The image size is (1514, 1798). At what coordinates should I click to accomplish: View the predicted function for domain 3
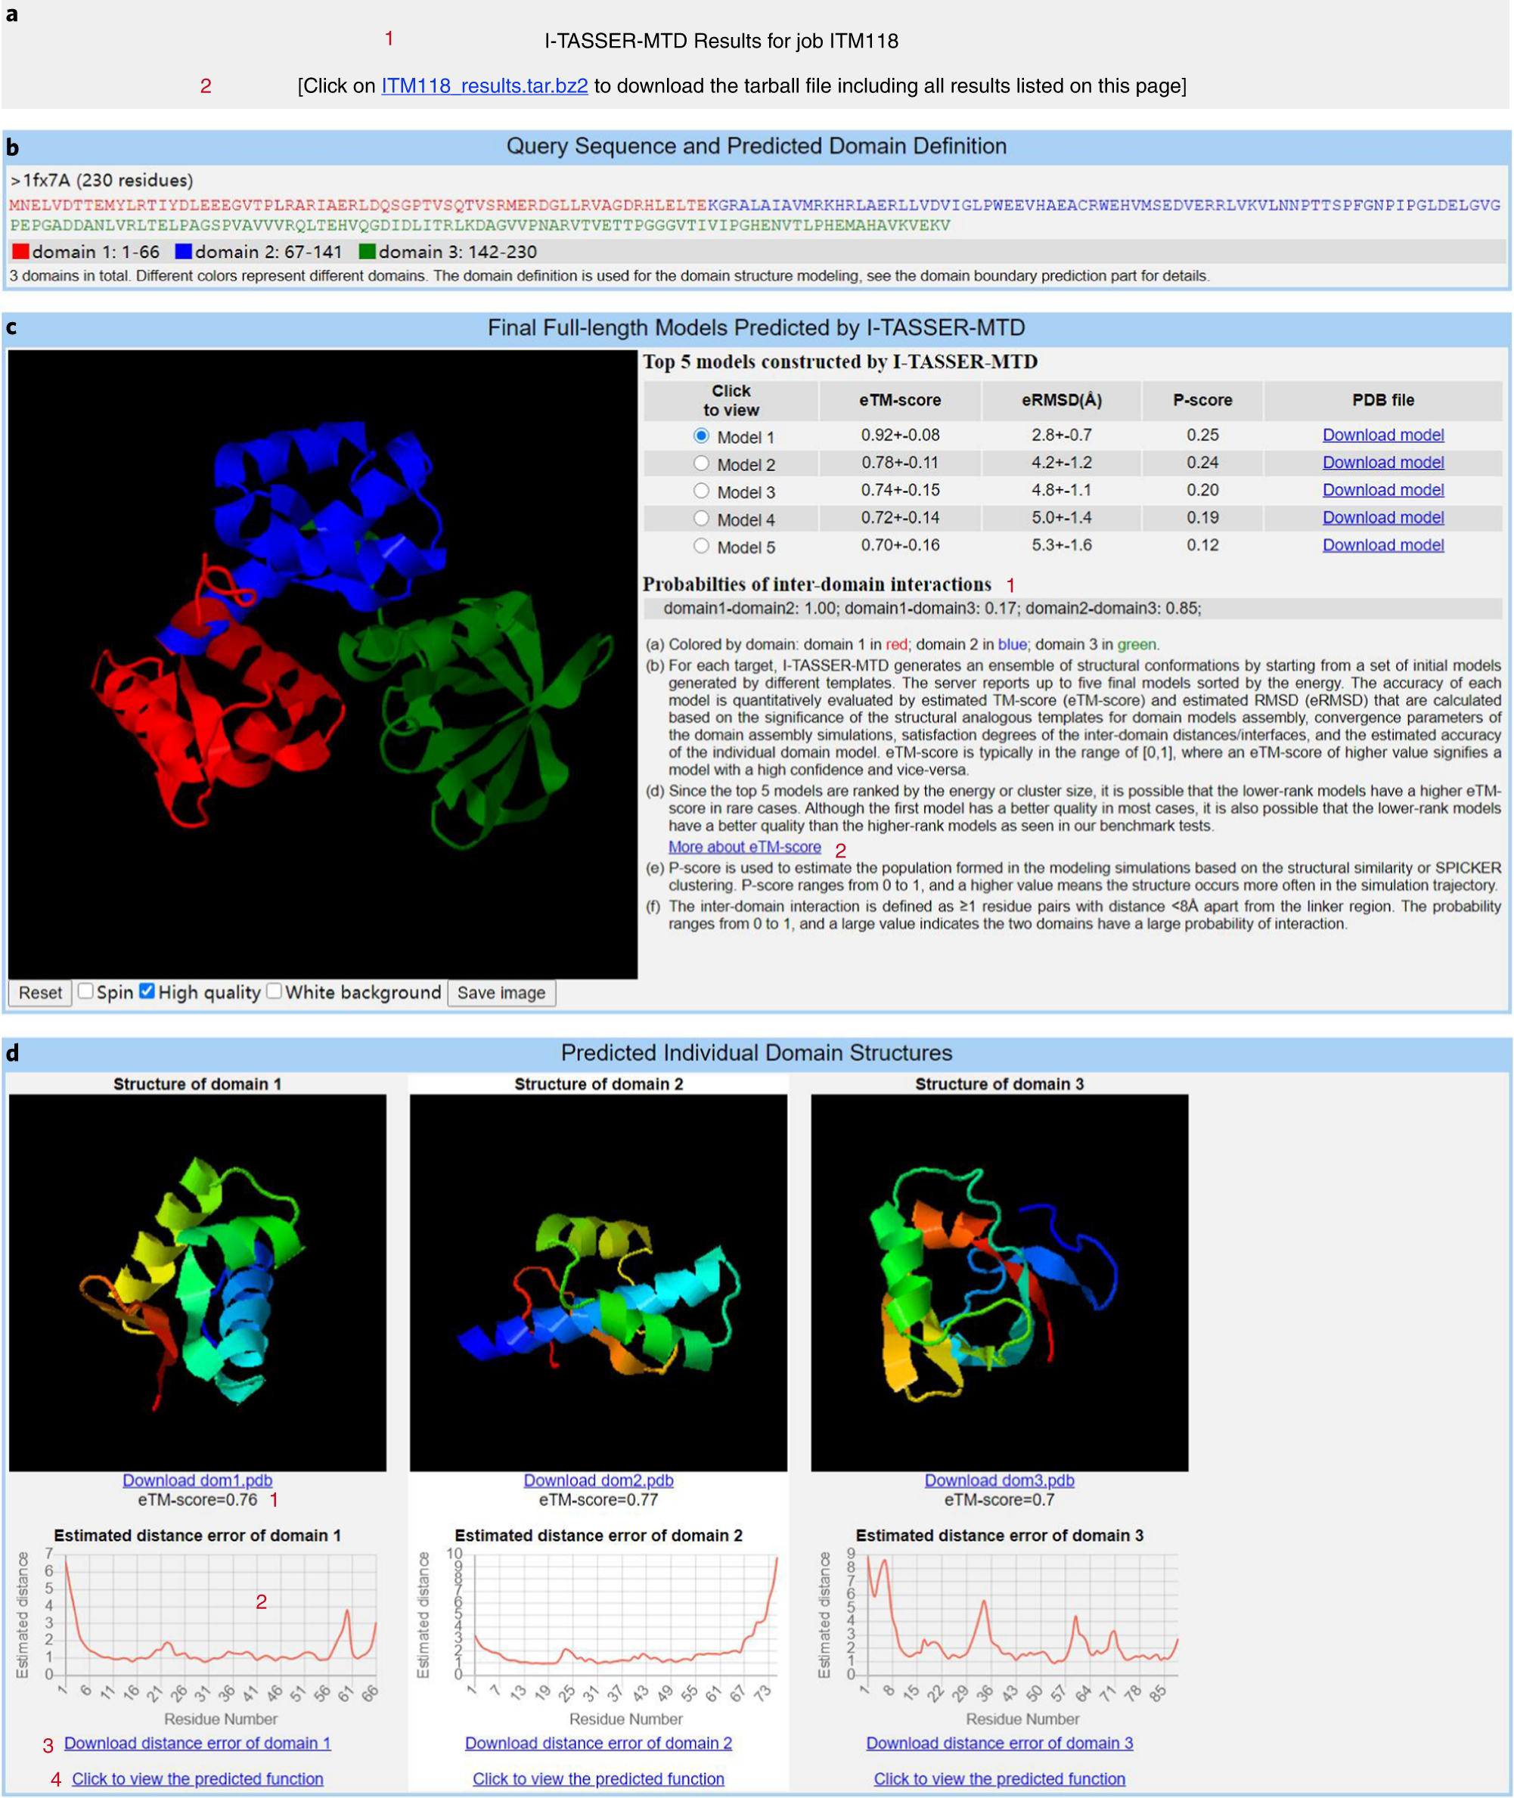click(x=999, y=1779)
